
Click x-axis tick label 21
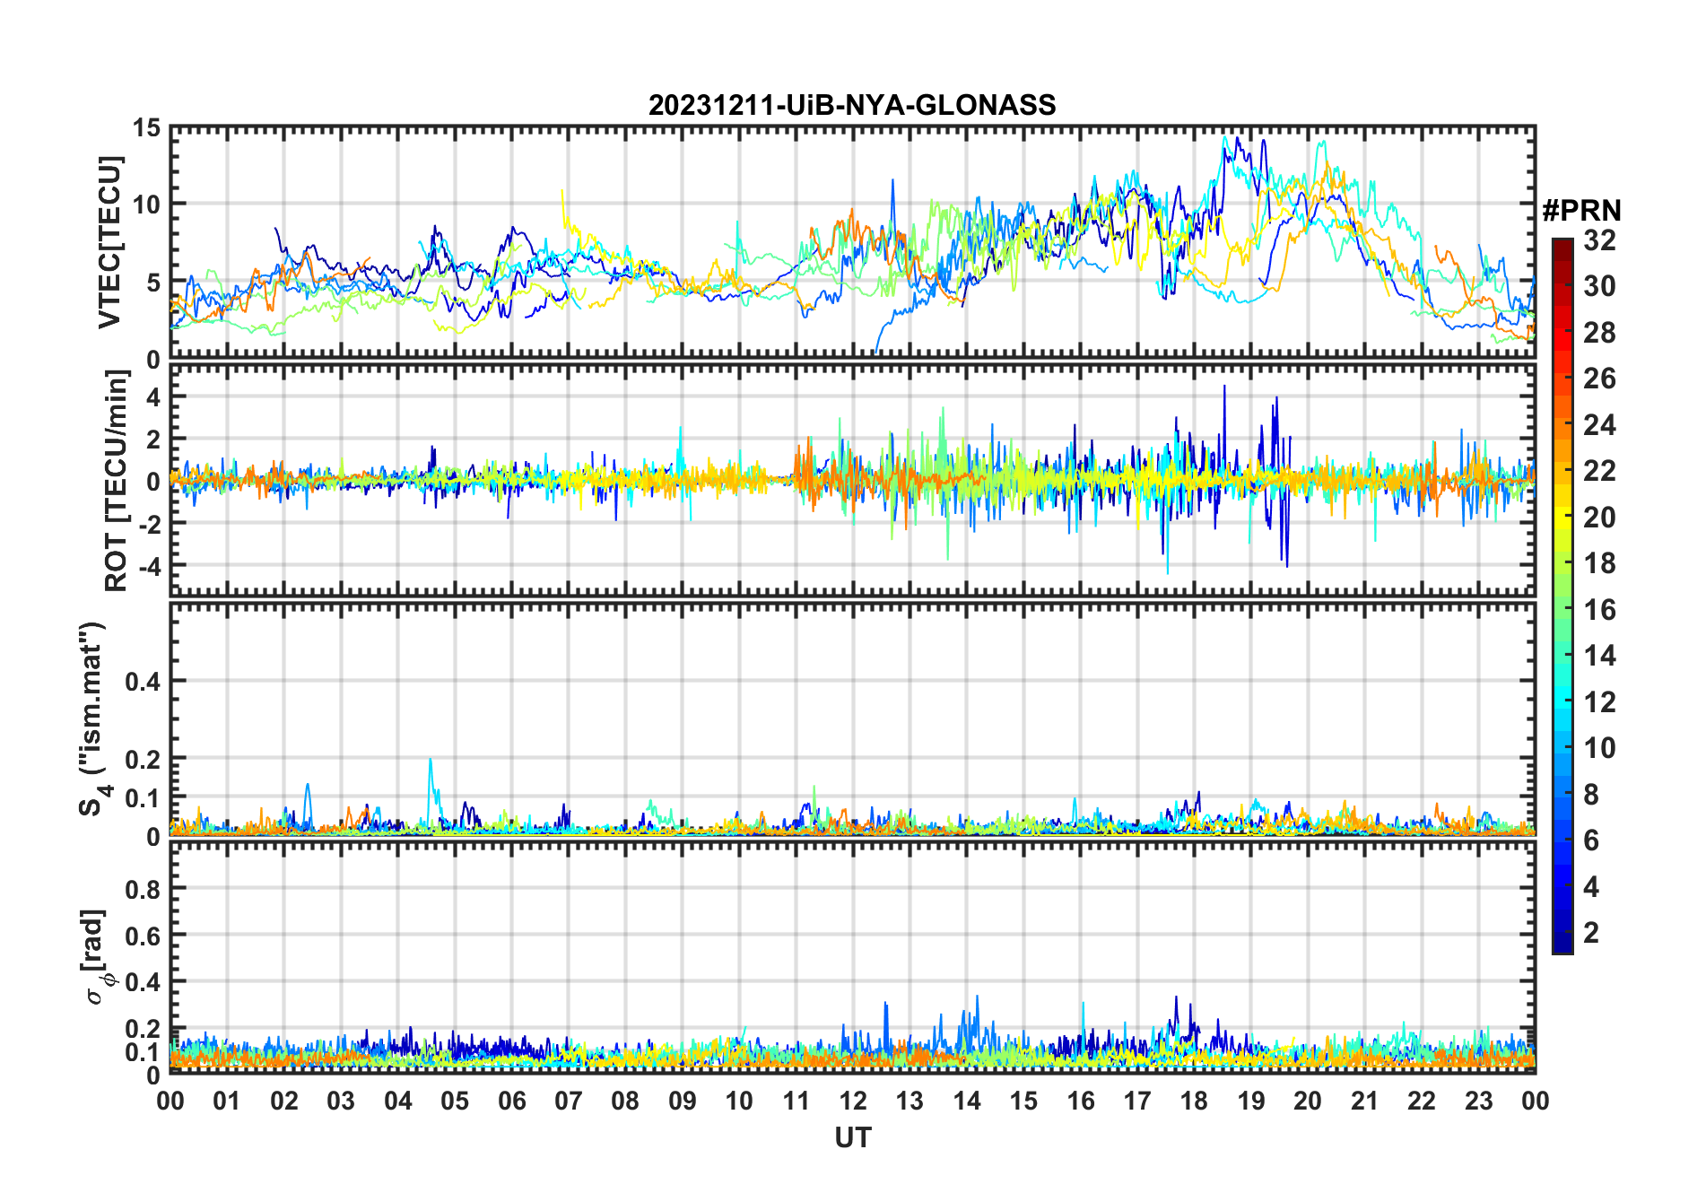[1364, 1101]
